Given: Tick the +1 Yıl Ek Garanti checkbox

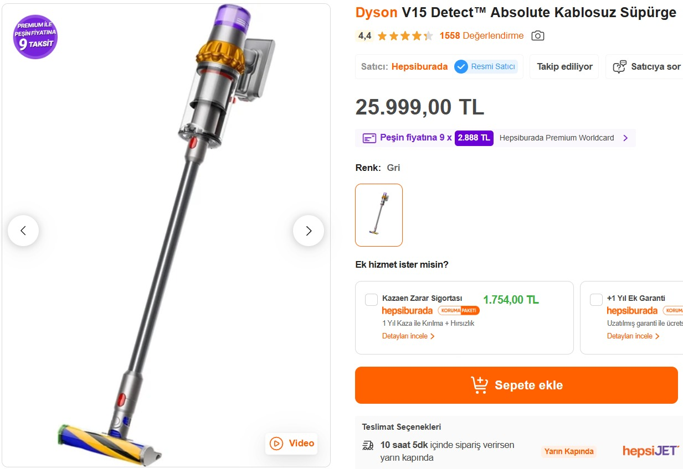Looking at the screenshot, I should (x=596, y=300).
